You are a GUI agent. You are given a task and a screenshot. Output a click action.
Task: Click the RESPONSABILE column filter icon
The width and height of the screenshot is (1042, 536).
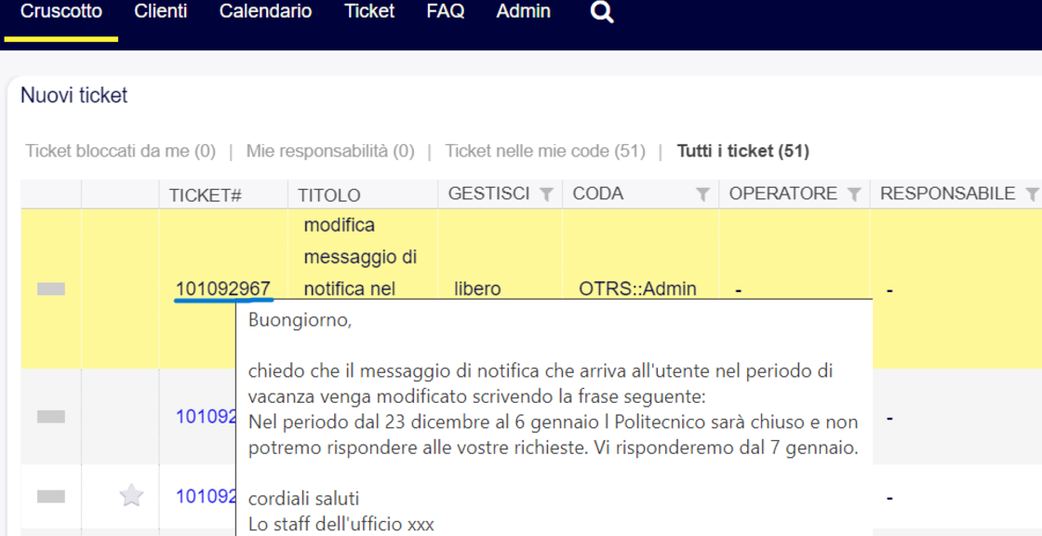1031,194
